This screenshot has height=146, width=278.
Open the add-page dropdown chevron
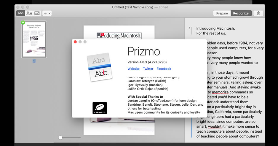coord(50,13)
